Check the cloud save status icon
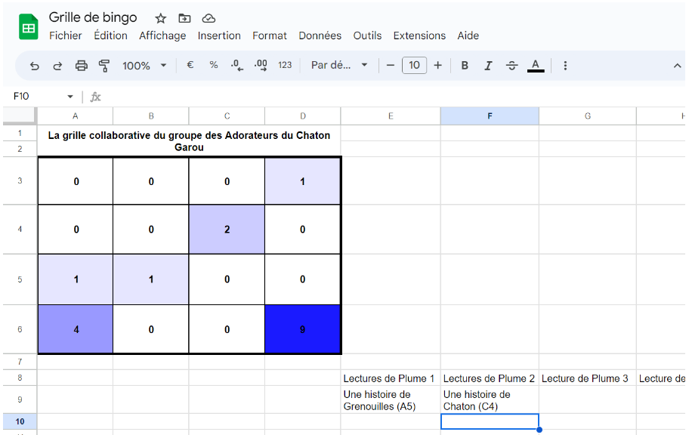Viewport: 689px width, 435px height. click(209, 18)
